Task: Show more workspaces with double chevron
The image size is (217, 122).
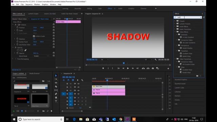Action: pyautogui.click(x=156, y=8)
